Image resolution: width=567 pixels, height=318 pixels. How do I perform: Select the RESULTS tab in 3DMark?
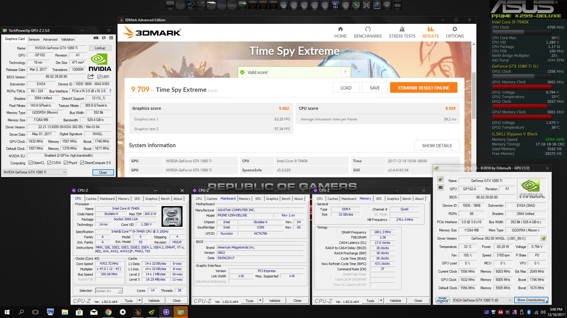coord(431,32)
